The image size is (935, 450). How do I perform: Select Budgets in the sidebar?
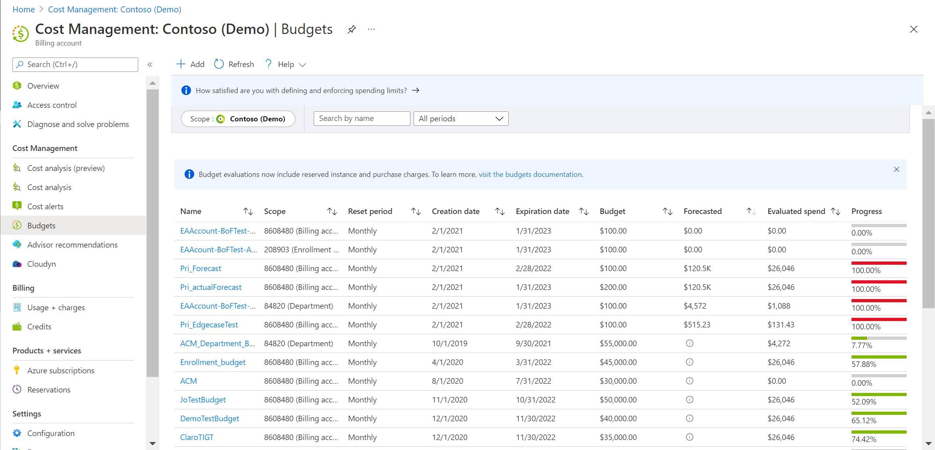pos(73,226)
